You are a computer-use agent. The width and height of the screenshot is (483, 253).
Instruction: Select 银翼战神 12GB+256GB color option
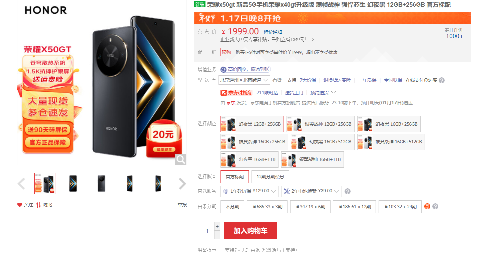point(320,124)
